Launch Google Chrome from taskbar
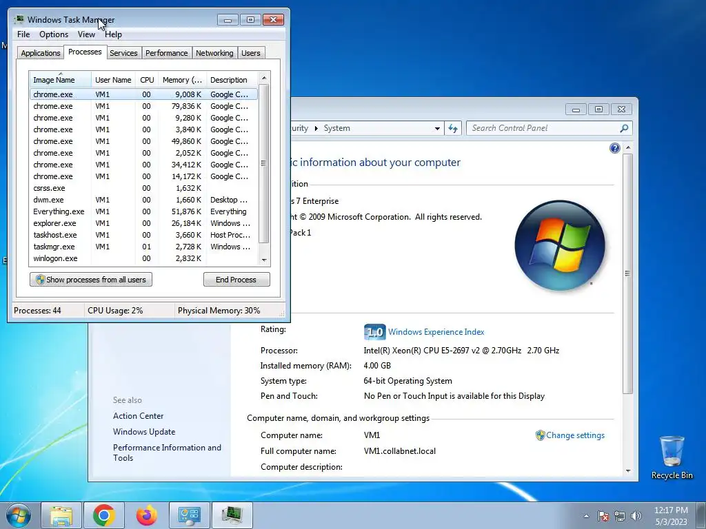The image size is (706, 529). [104, 515]
